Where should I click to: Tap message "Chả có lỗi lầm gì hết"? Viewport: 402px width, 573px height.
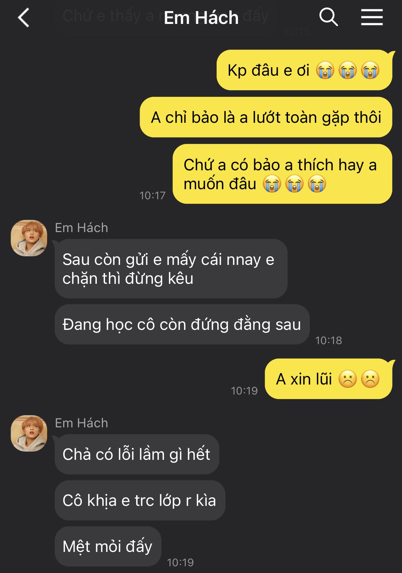137,454
